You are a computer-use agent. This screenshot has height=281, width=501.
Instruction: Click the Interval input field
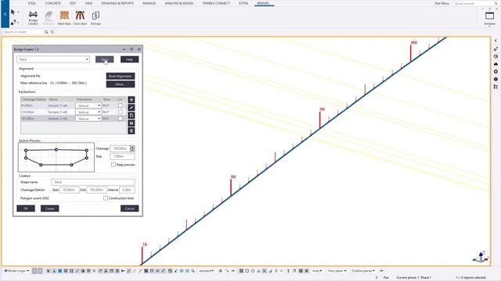coord(127,190)
